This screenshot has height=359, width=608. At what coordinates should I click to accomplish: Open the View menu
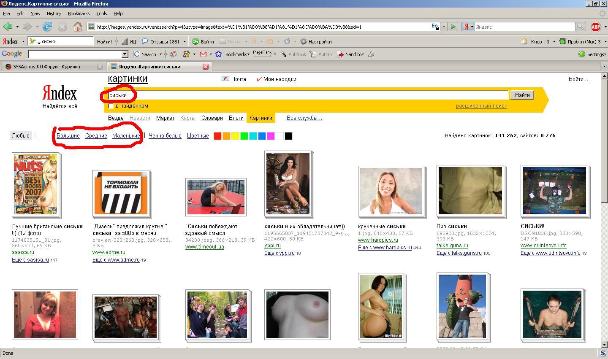[x=35, y=13]
